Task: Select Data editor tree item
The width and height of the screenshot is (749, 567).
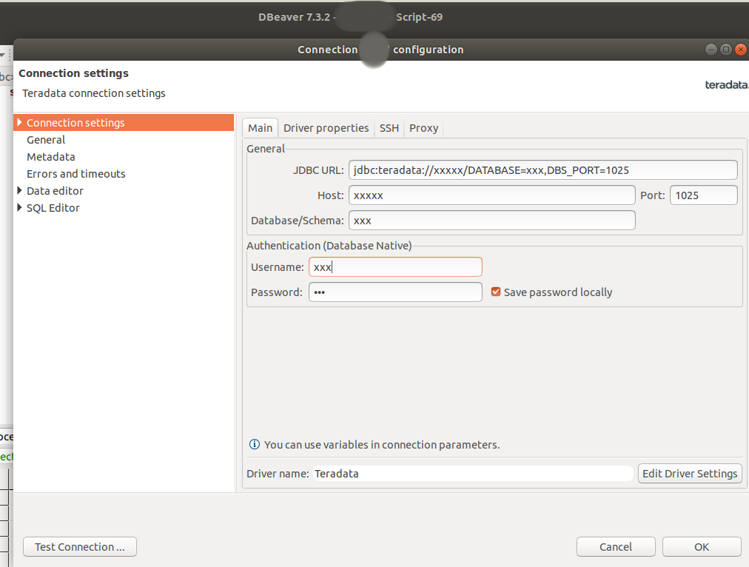Action: click(55, 190)
